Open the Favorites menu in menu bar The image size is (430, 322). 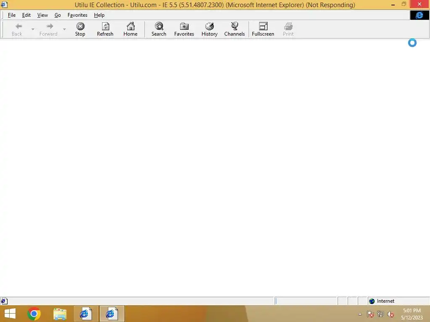tap(77, 15)
